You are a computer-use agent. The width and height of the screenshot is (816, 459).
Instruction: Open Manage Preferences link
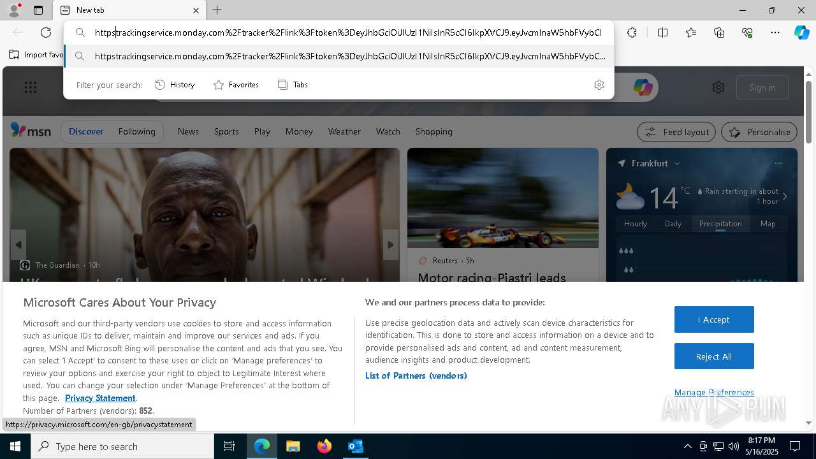[714, 392]
